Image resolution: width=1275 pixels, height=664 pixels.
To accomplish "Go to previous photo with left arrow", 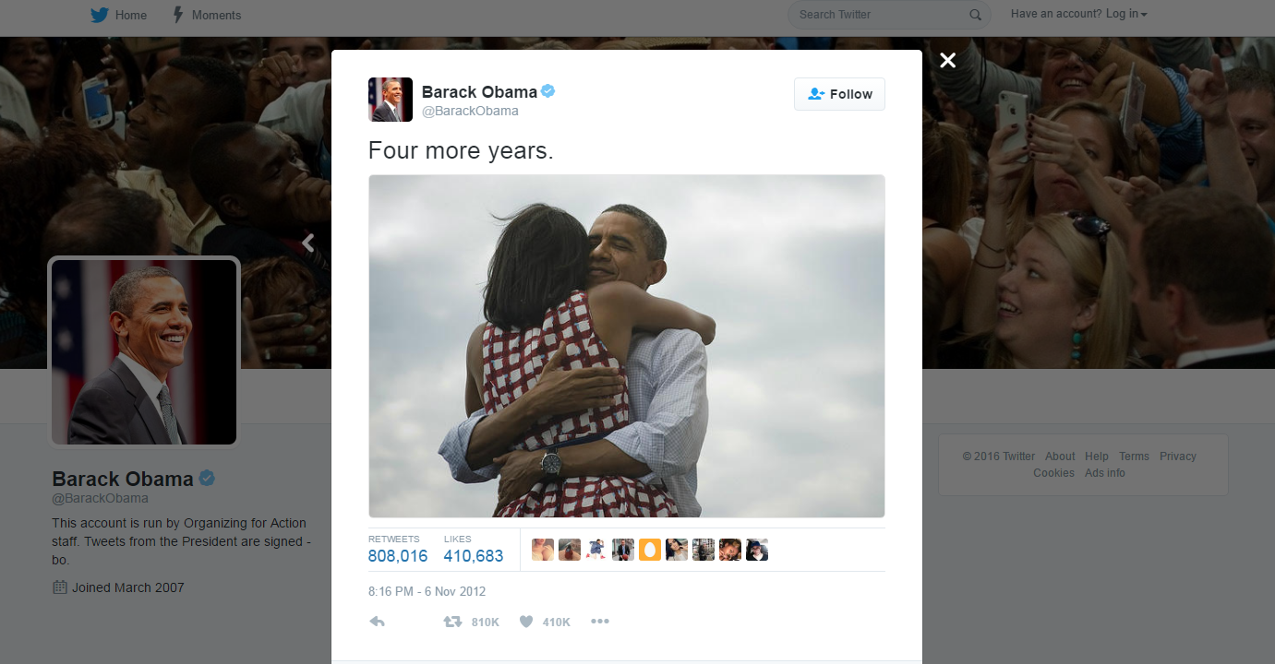I will tap(308, 243).
